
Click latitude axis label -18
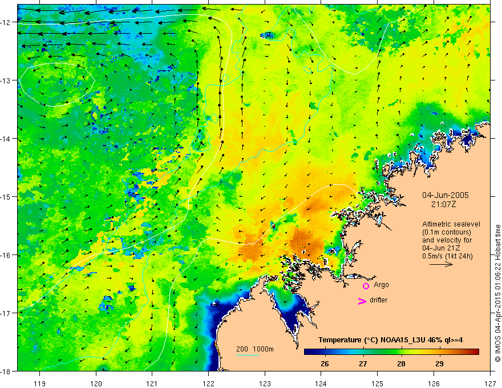(x=6, y=371)
